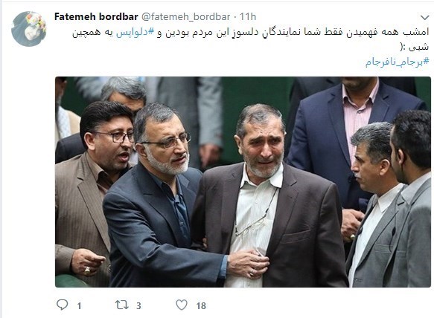
Task: Open the tweet via the 11h timestamp
Action: (x=248, y=17)
